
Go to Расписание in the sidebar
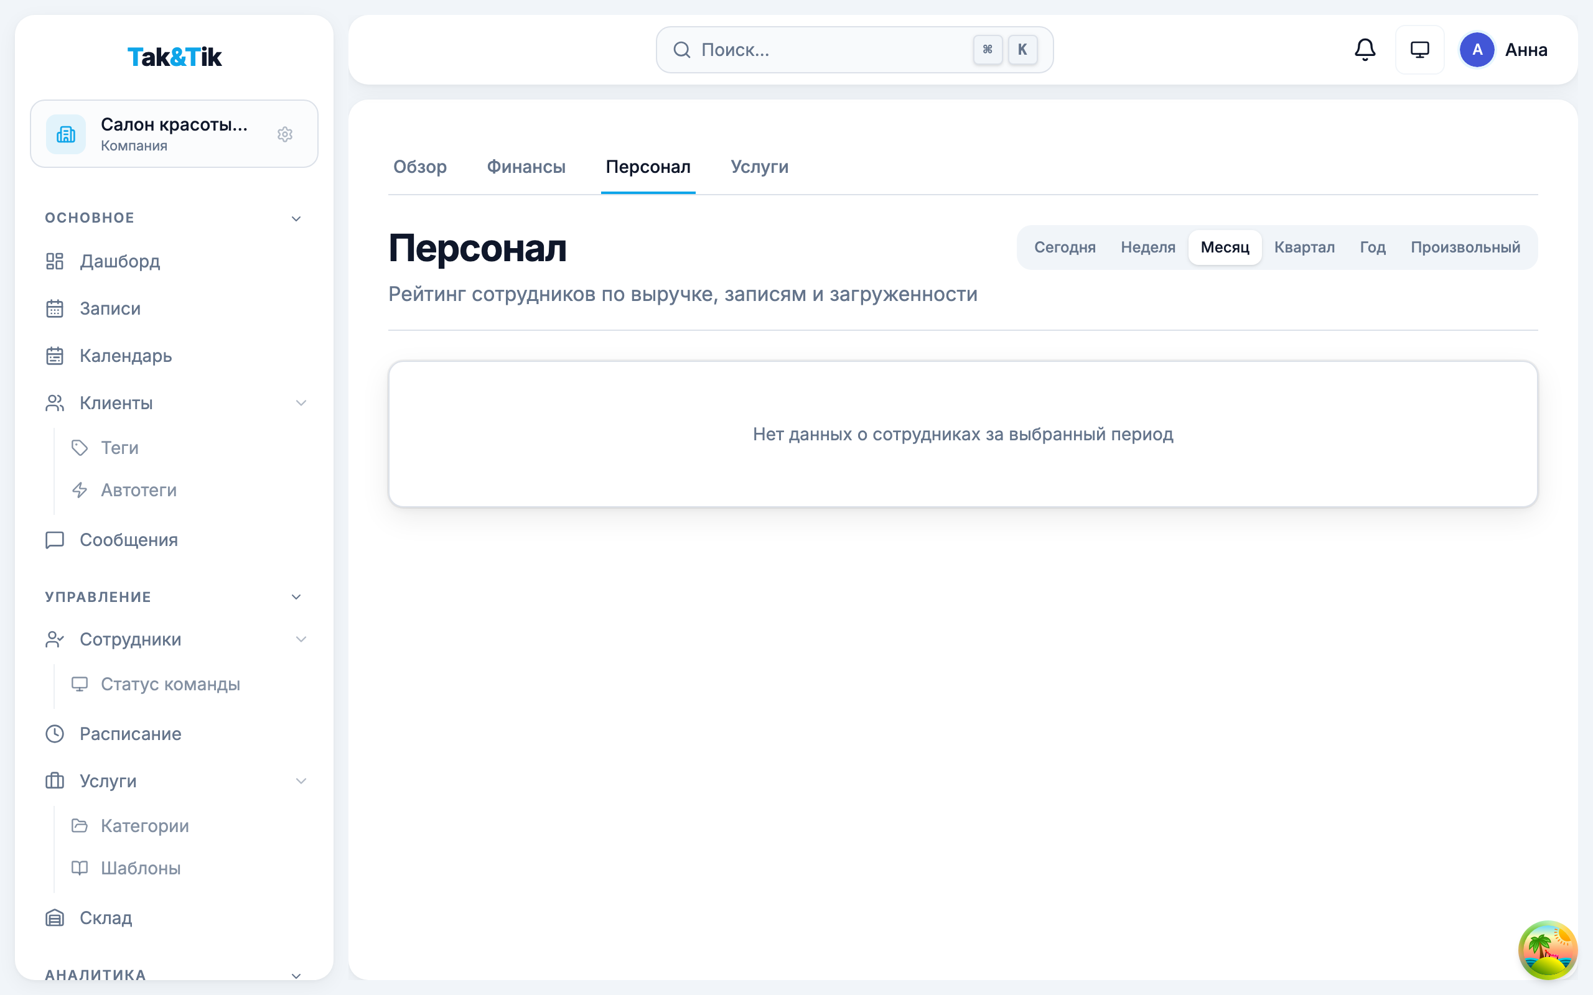point(130,734)
